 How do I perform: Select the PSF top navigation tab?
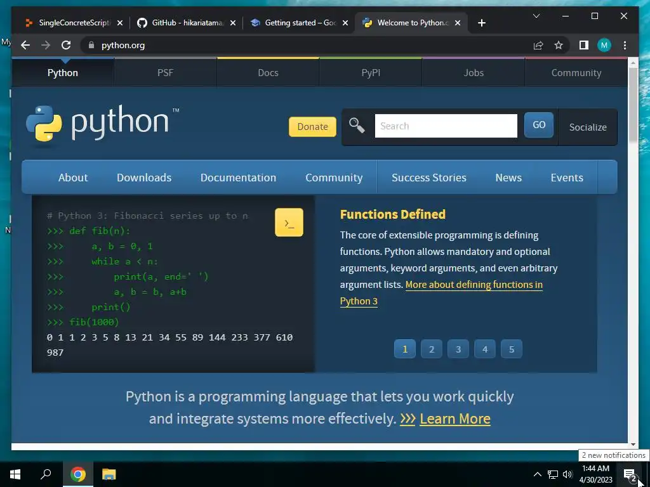(x=165, y=73)
